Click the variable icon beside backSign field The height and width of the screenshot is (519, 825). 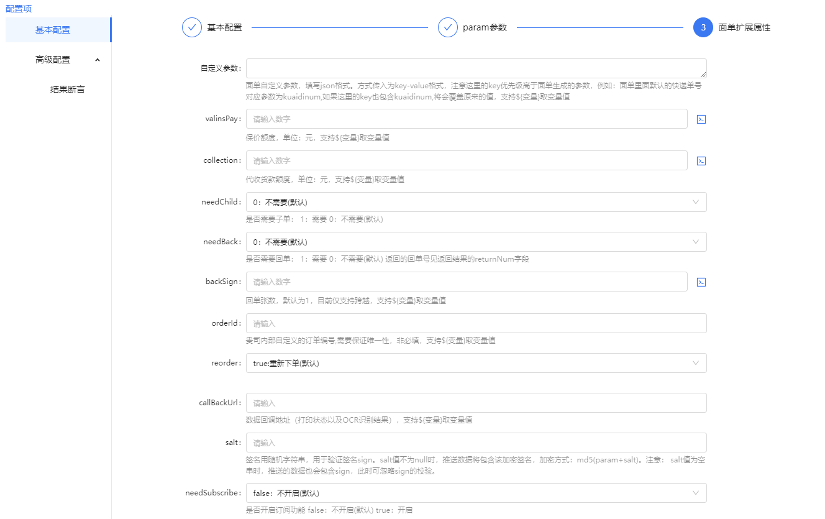click(701, 282)
